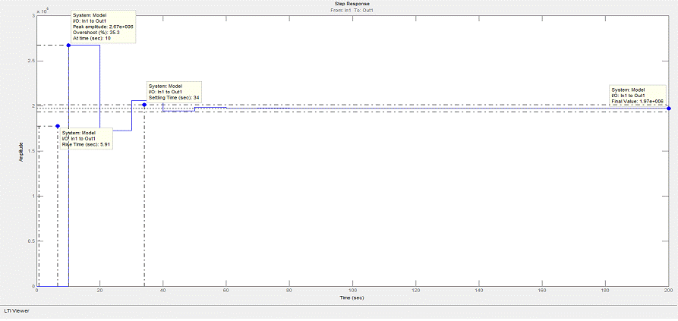Click the 160 tick label on time axis
This screenshot has height=321, width=678.
click(x=541, y=290)
